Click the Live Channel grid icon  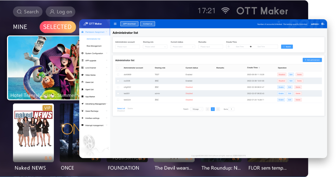point(82,68)
